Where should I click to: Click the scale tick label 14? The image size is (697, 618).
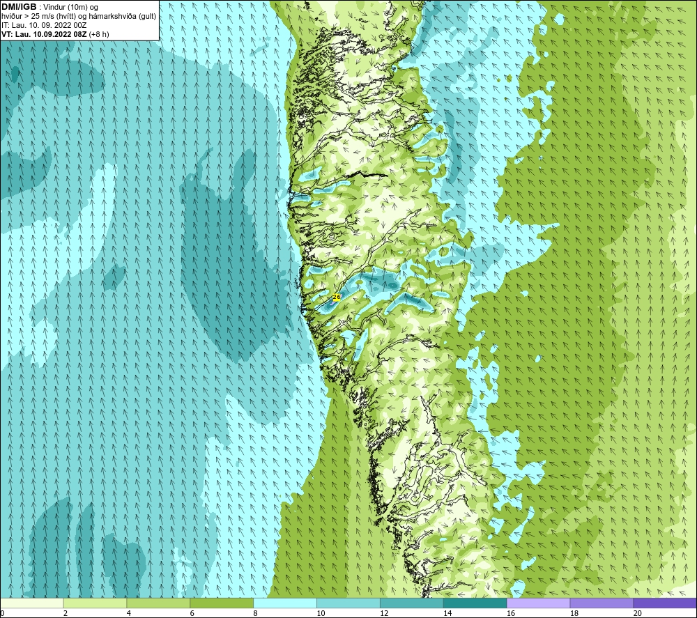(447, 613)
